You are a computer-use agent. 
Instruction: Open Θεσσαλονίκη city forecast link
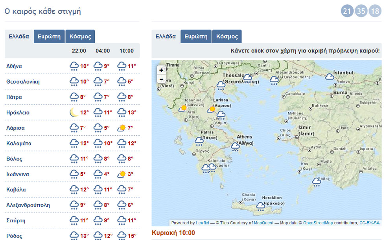(23, 82)
